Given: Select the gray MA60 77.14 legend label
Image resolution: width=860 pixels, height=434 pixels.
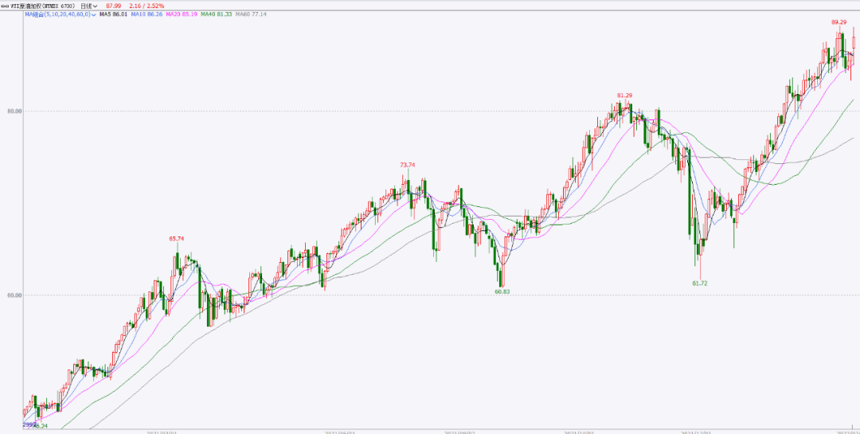Looking at the screenshot, I should 252,14.
